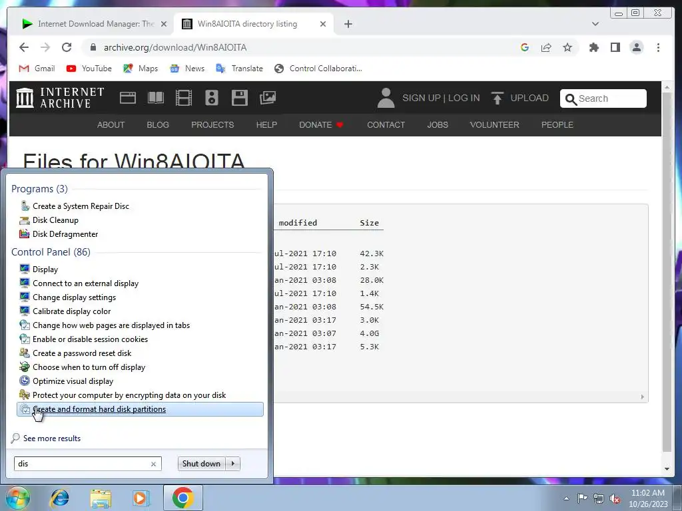Click the browser forward arrow
This screenshot has height=511, width=682.
[x=45, y=47]
